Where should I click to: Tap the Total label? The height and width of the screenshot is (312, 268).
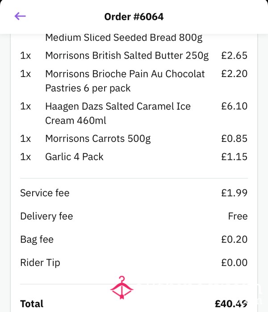(32, 304)
